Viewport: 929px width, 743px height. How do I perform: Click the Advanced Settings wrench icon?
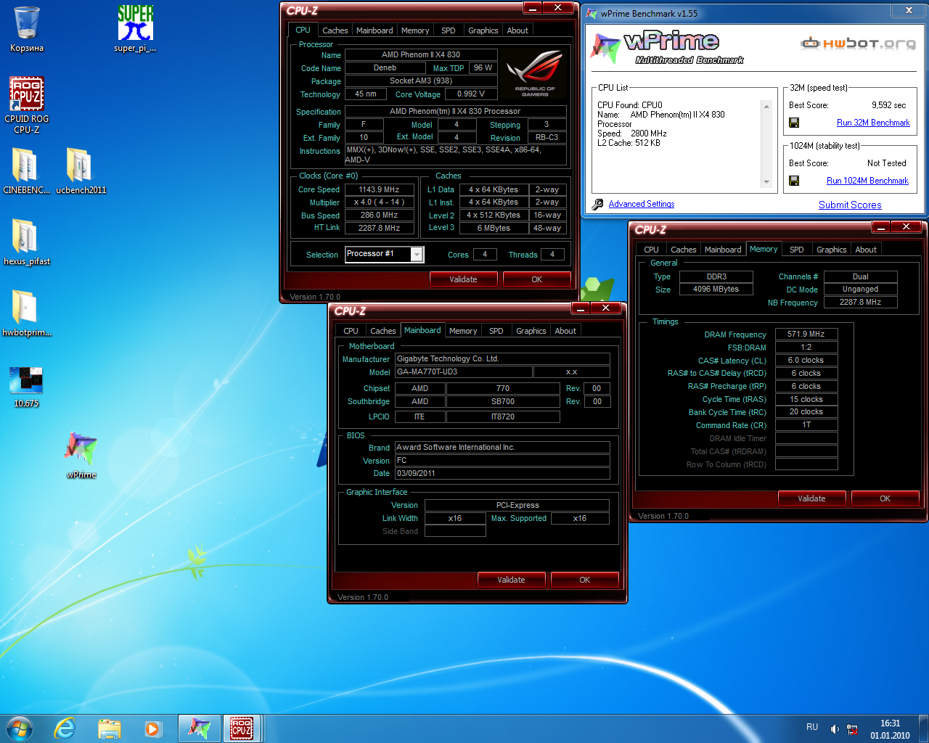coord(597,205)
